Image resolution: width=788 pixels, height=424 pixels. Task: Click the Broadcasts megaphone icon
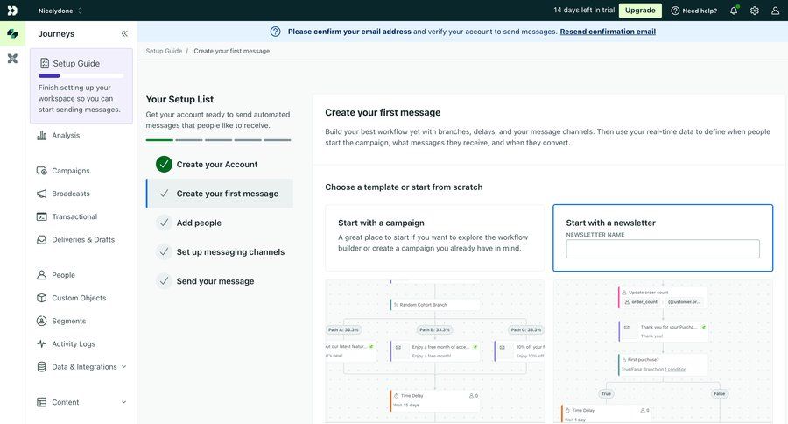(42, 194)
